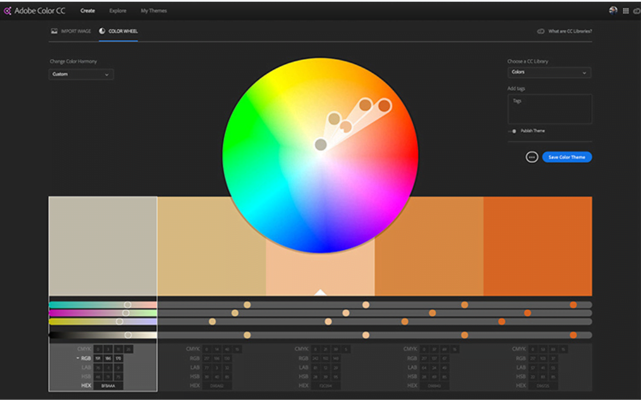Open the Explore menu
The image size is (641, 400).
click(118, 10)
